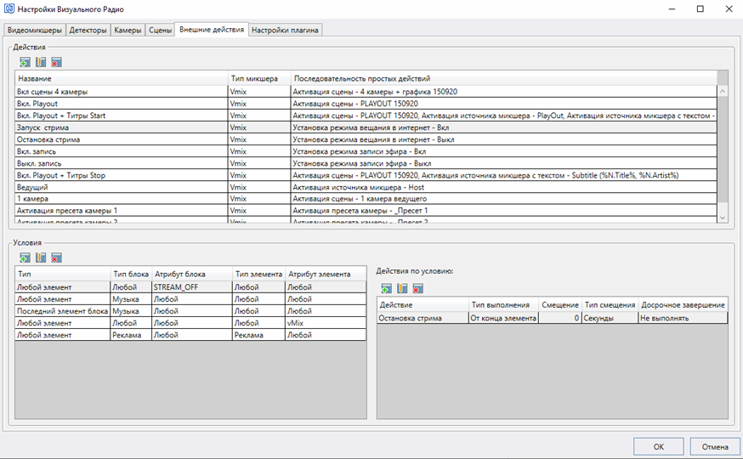Select 'Последний элемент блока' condition row
The width and height of the screenshot is (743, 459).
point(190,311)
